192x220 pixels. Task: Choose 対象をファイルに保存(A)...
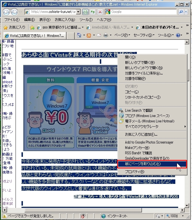pos(152,73)
